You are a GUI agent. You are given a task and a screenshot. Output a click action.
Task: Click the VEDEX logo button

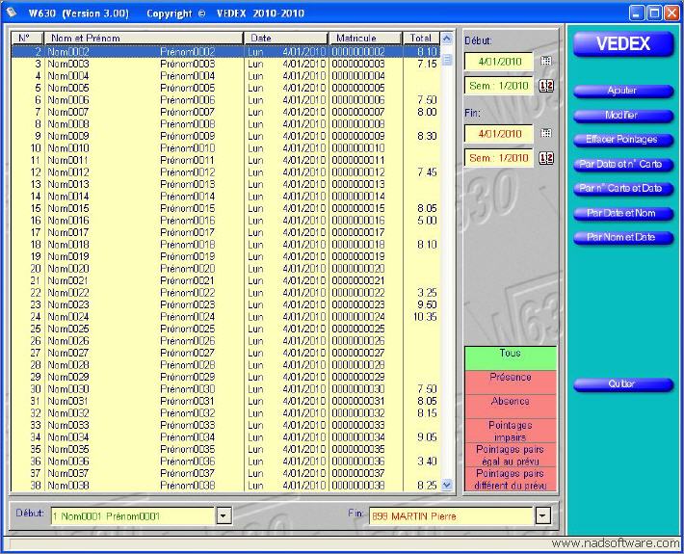point(623,44)
